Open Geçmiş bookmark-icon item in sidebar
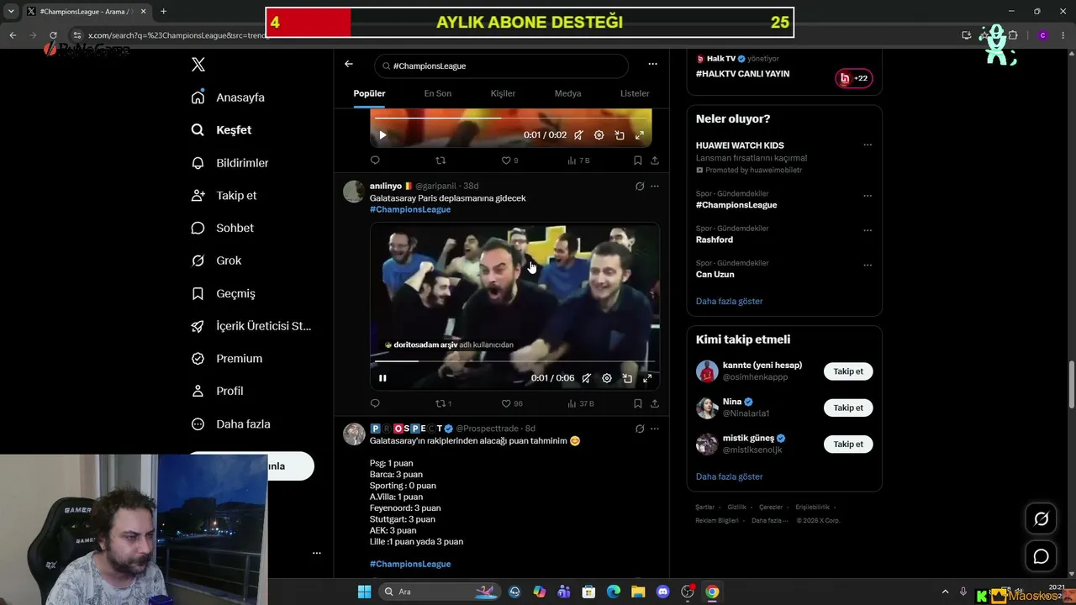Image resolution: width=1076 pixels, height=605 pixels. coord(223,293)
